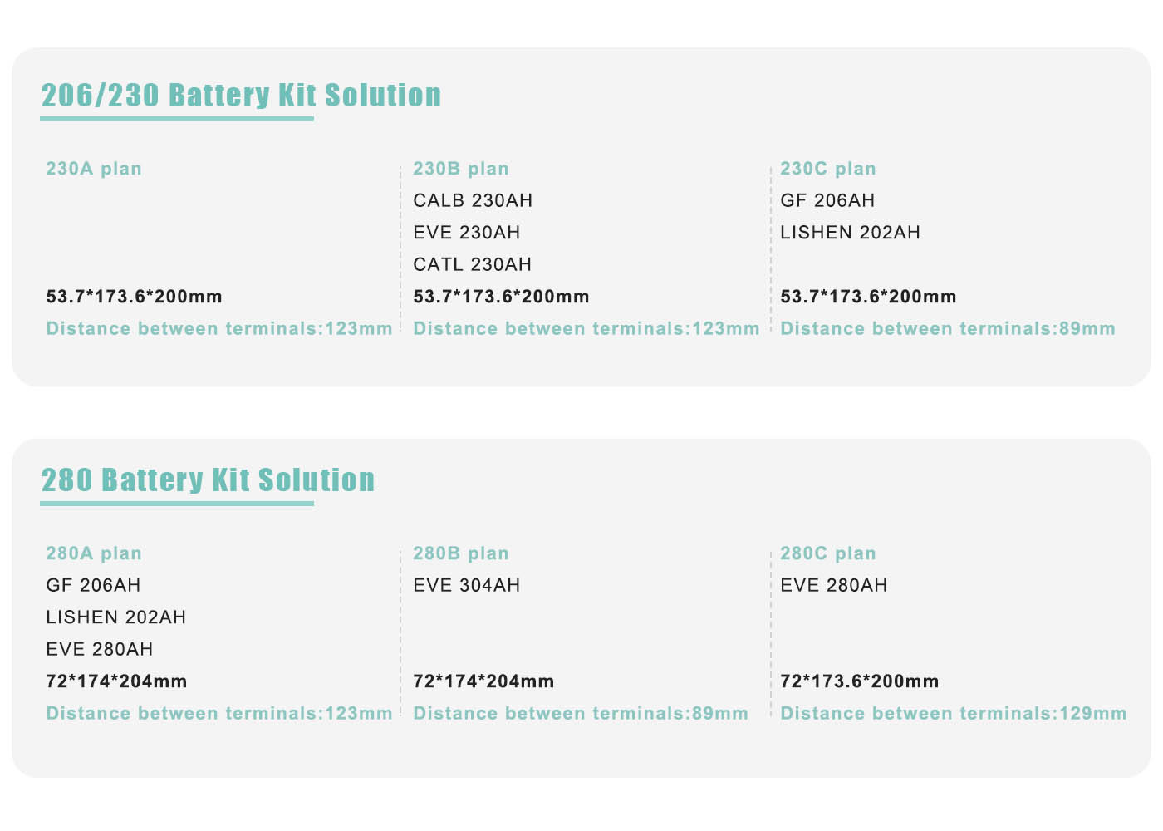Click the 72*173.6*200mm dimension text
The height and width of the screenshot is (831, 1163).
860,681
